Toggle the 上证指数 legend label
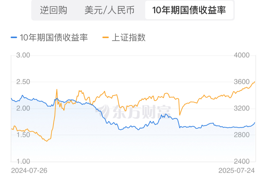The width and height of the screenshot is (266, 178). pos(128,38)
